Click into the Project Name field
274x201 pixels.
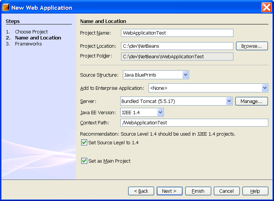click(177, 33)
